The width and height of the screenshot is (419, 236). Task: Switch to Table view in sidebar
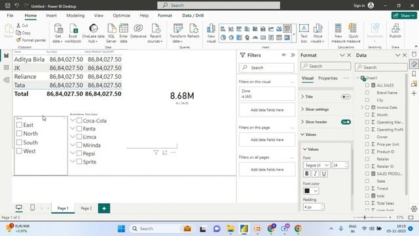click(x=7, y=68)
